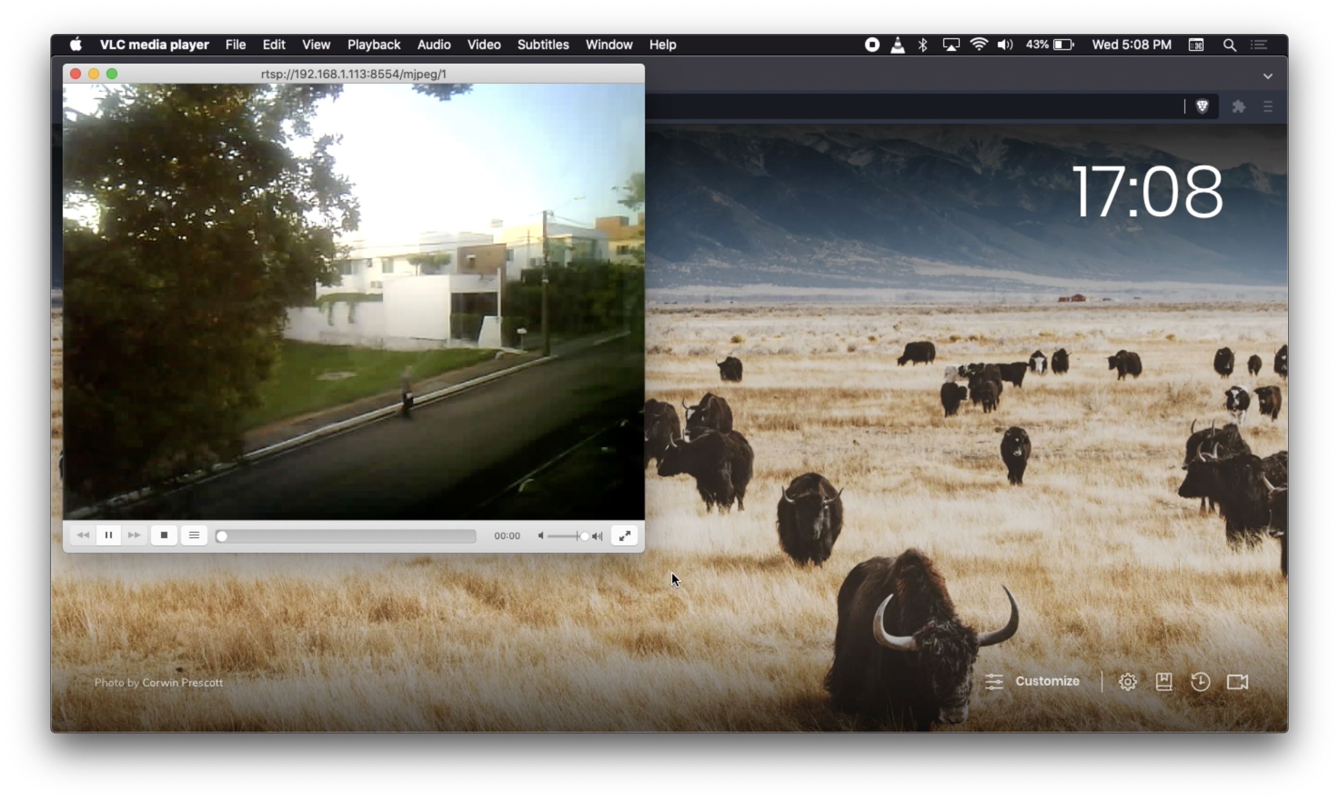Open the browser extensions puzzle icon
The image size is (1339, 800).
[1238, 106]
